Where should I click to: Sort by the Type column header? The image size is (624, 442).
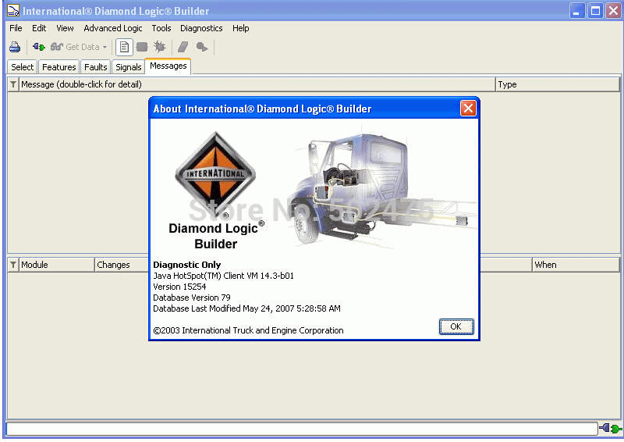(558, 84)
